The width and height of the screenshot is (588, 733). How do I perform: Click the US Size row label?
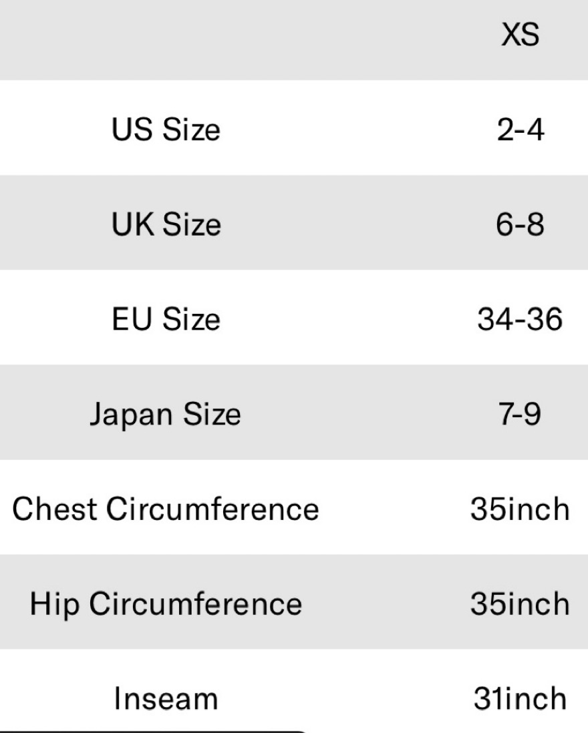point(166,130)
